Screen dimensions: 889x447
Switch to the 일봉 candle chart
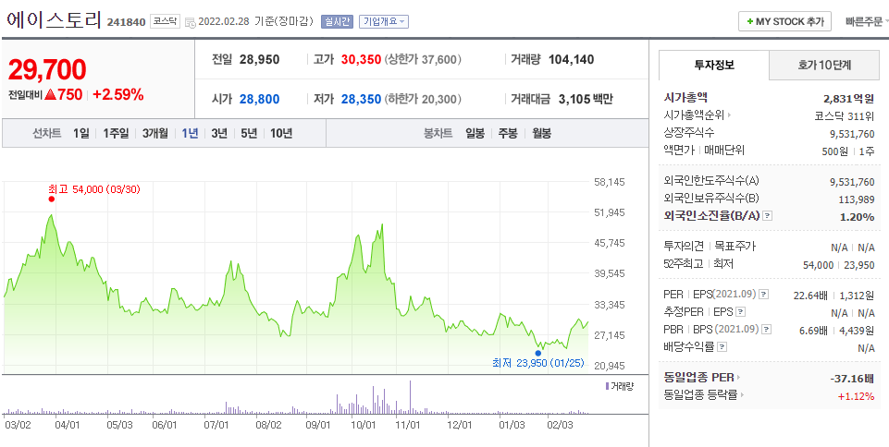pyautogui.click(x=475, y=134)
